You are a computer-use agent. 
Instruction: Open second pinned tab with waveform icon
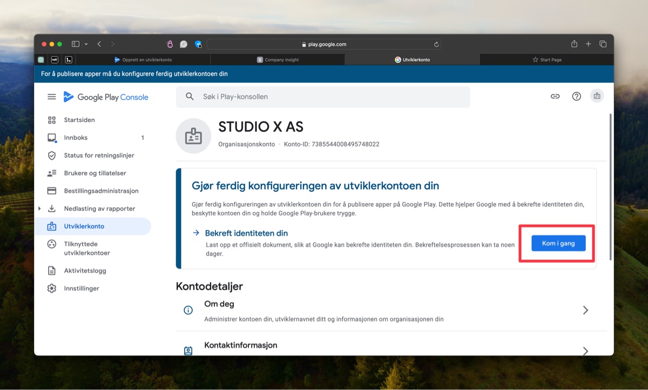click(55, 59)
